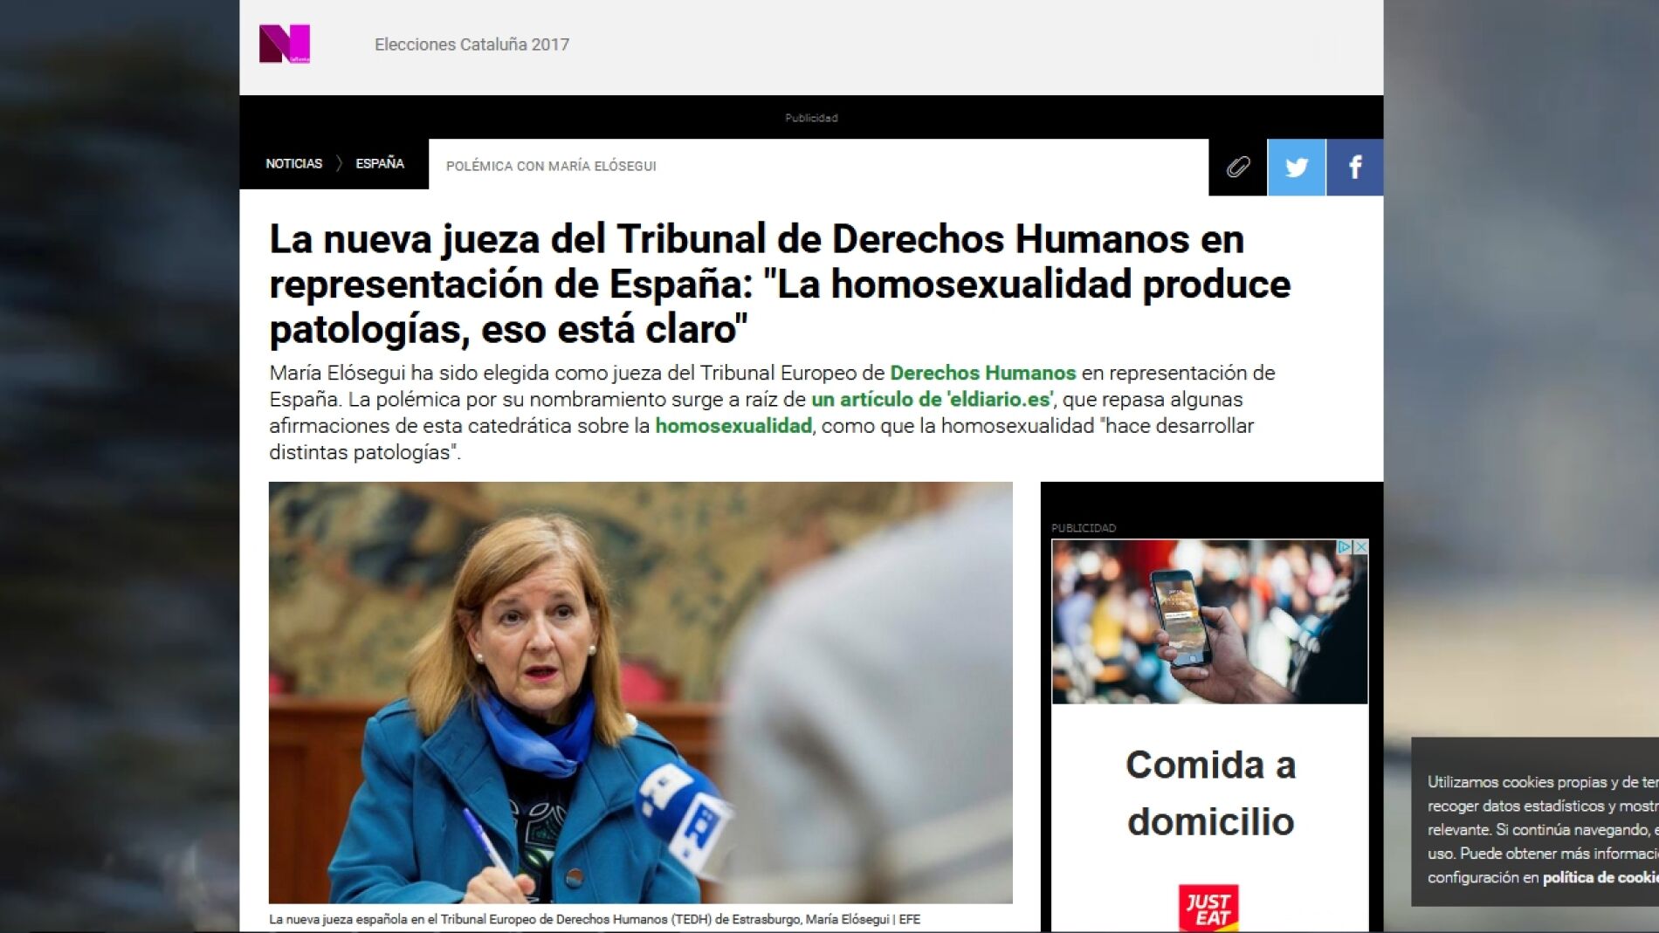
Task: Share the article via the Facebook icon
Action: point(1354,166)
